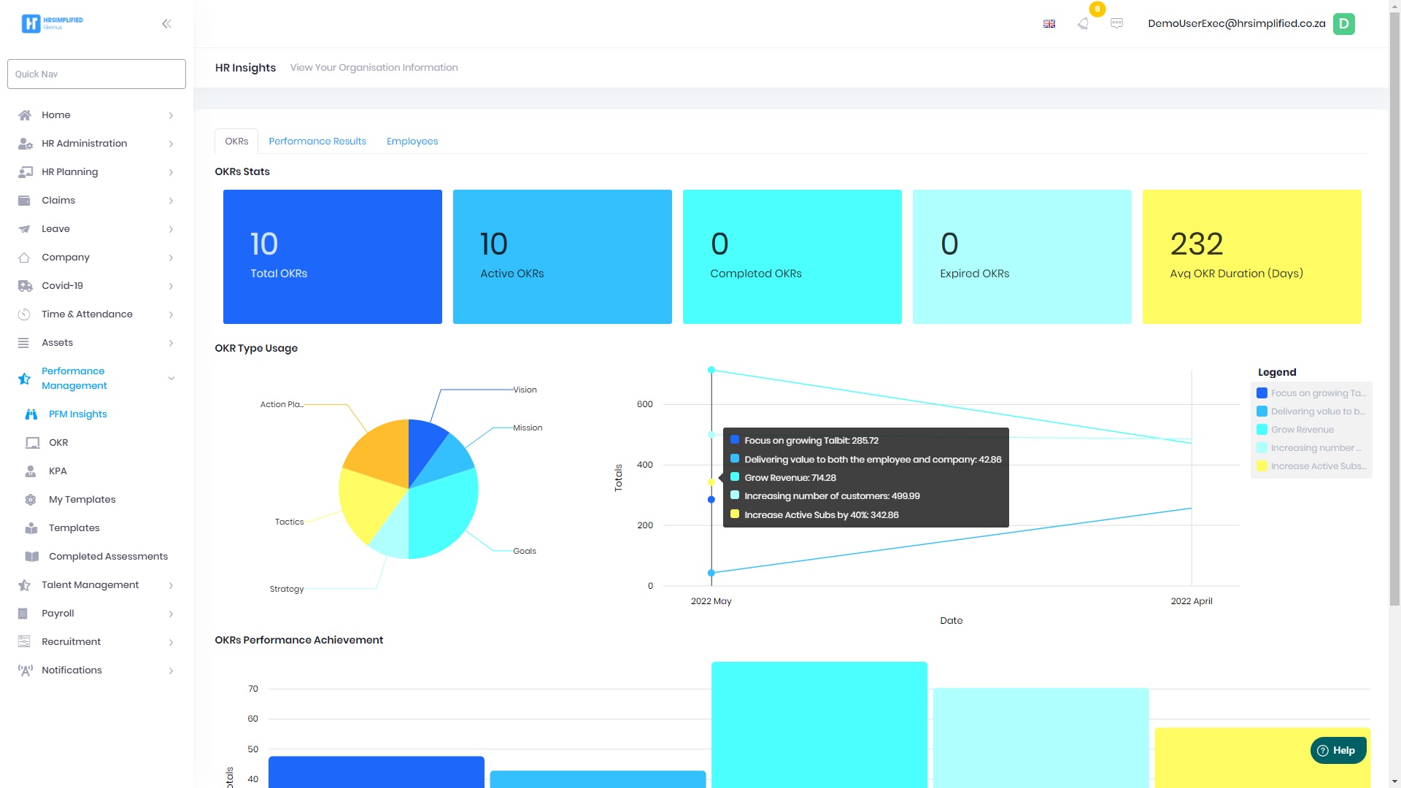The image size is (1401, 788).
Task: Click the Leave plane icon
Action: point(24,228)
